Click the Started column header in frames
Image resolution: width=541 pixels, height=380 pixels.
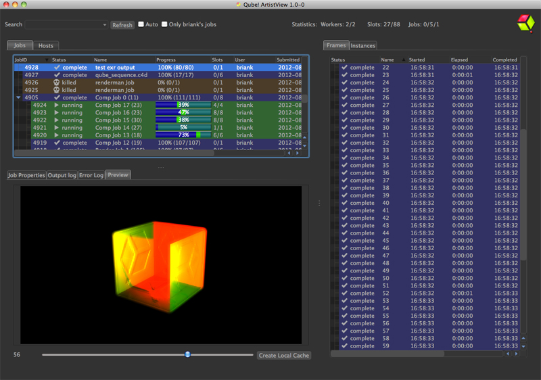click(x=428, y=60)
